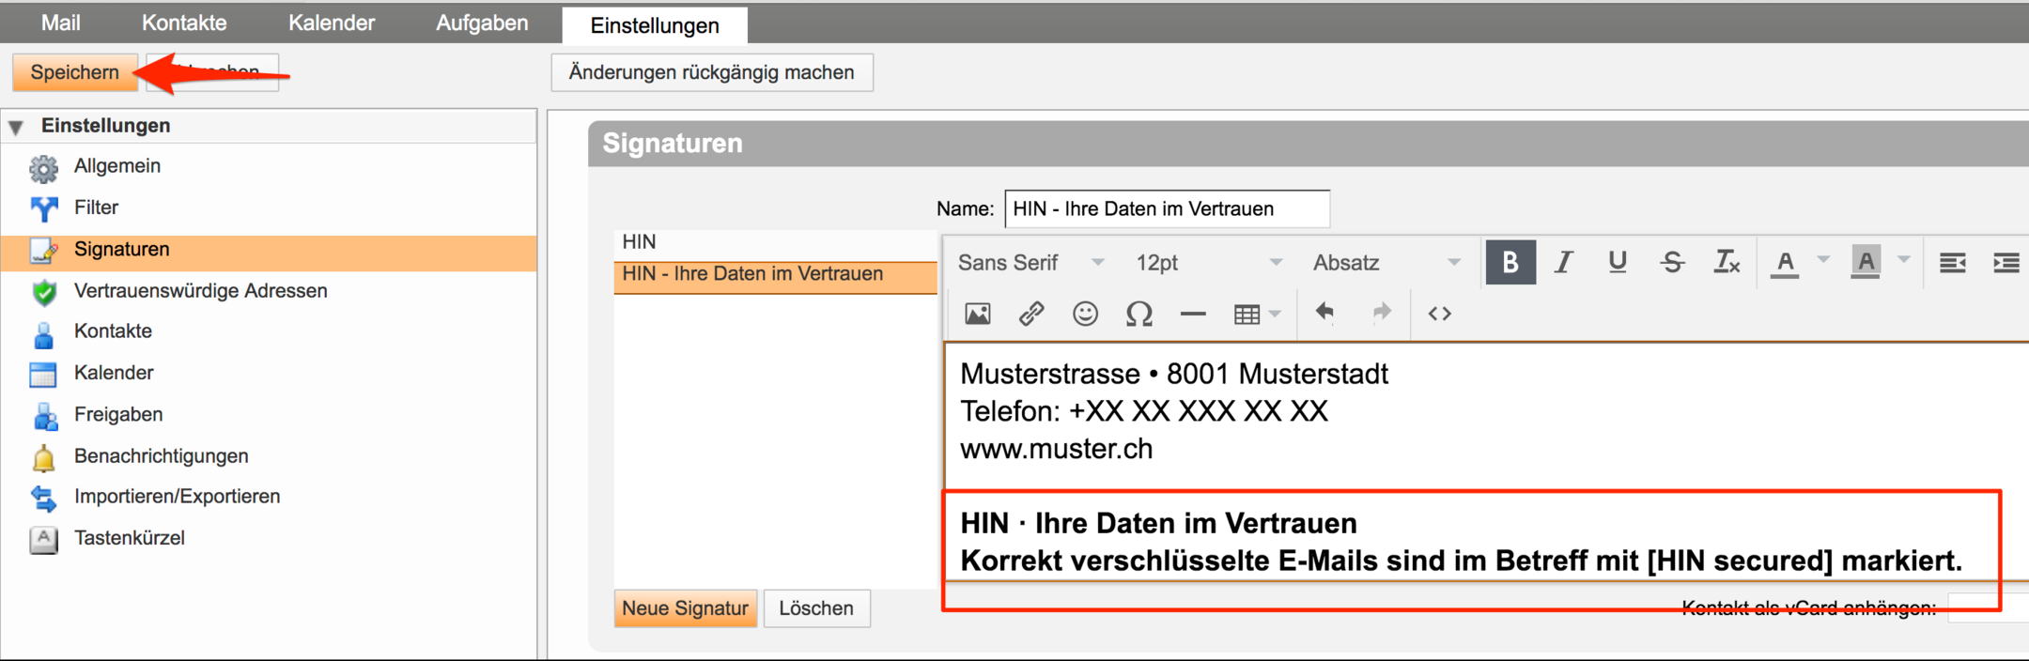
Task: Insert a table
Action: click(1247, 315)
